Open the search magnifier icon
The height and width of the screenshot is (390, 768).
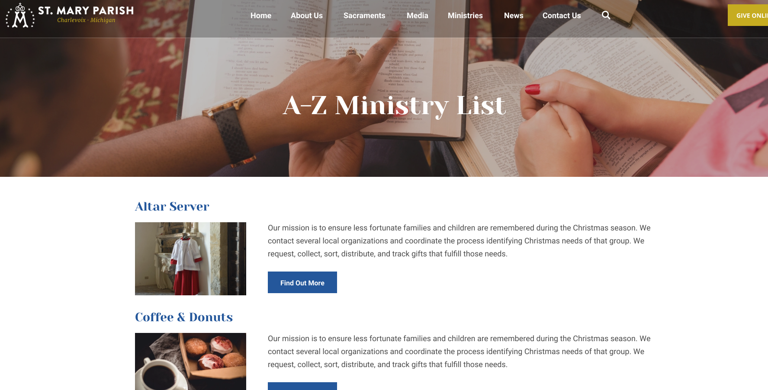pos(606,15)
